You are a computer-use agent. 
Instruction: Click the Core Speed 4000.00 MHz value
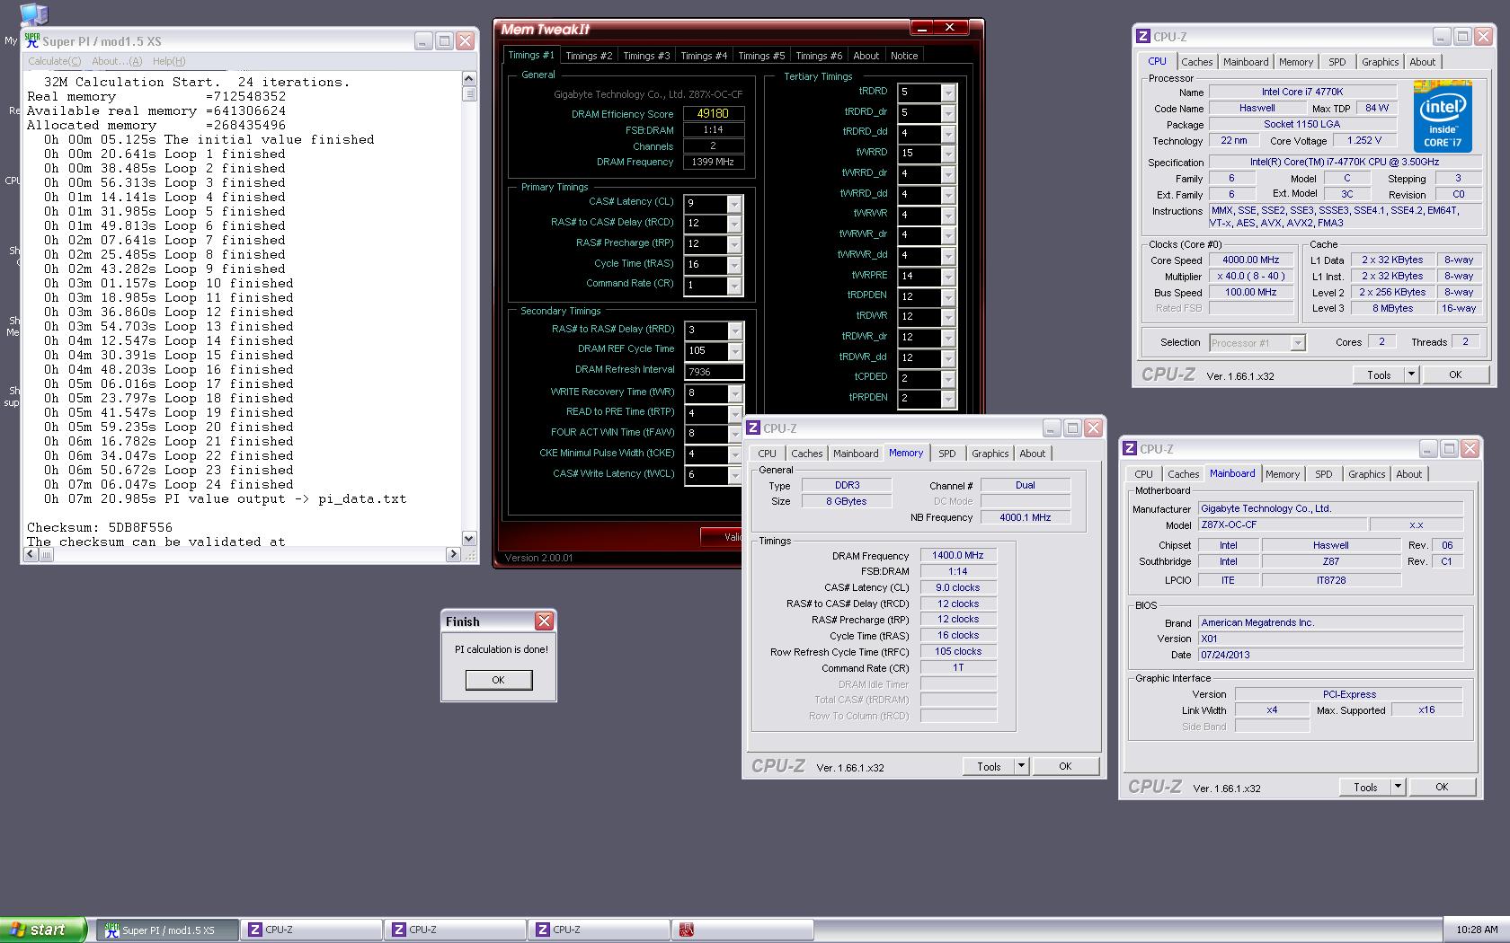pos(1250,260)
